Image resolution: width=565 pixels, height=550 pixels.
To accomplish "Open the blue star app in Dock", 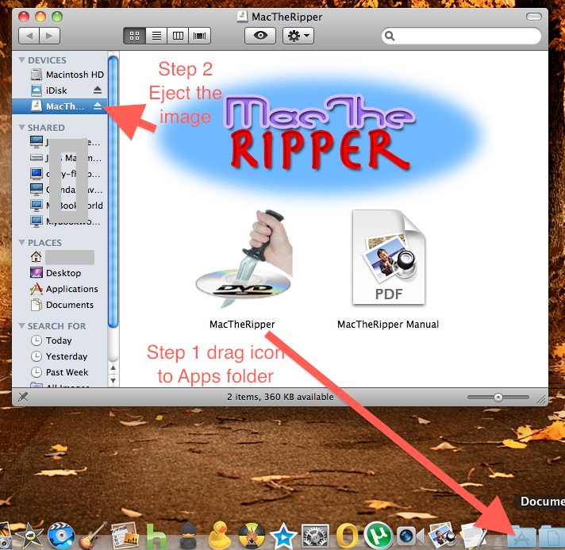I will tap(283, 536).
